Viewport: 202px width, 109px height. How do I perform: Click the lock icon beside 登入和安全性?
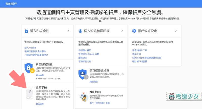(x=26, y=31)
